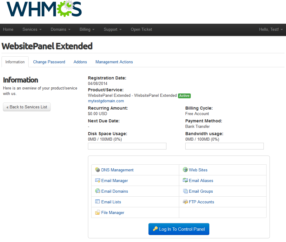Select Open Ticket in navigation bar
286x242 pixels.
click(141, 30)
